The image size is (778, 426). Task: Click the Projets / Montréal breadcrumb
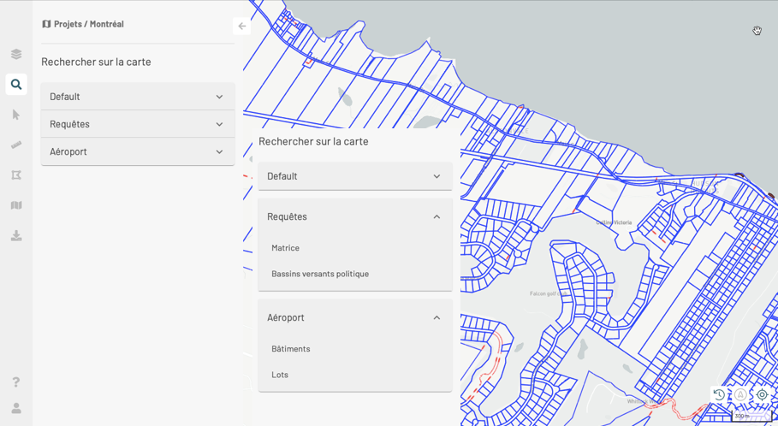click(88, 24)
